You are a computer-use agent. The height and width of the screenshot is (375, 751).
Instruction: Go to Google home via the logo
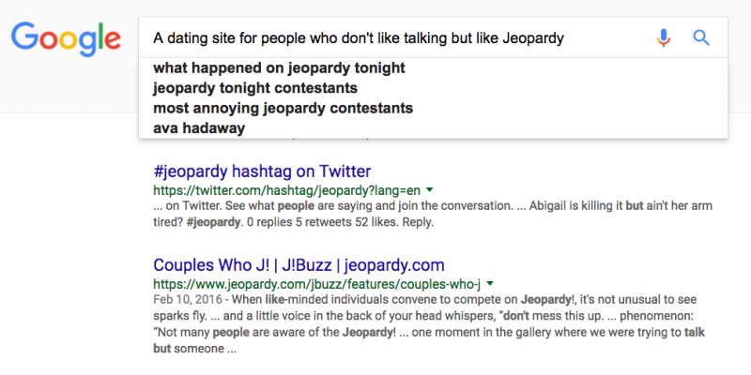66,39
